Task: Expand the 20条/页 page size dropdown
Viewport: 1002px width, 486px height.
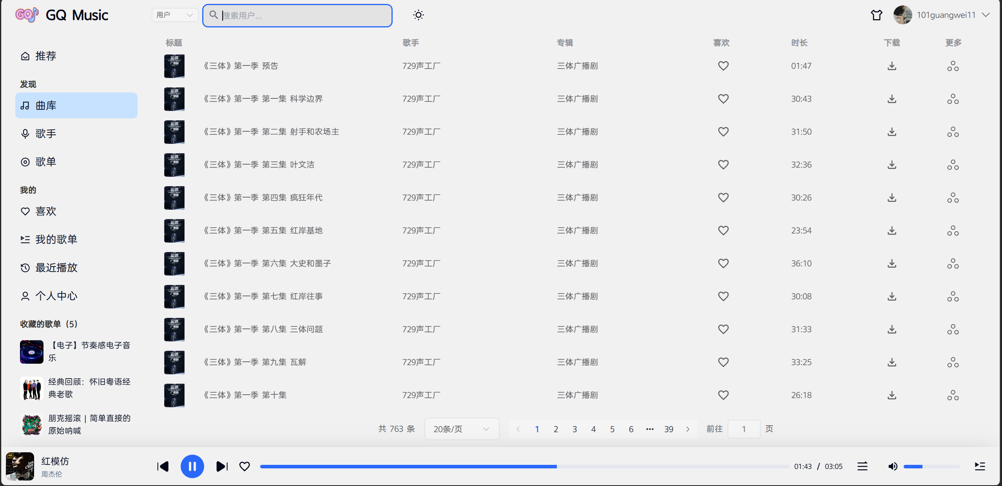Action: [x=461, y=429]
